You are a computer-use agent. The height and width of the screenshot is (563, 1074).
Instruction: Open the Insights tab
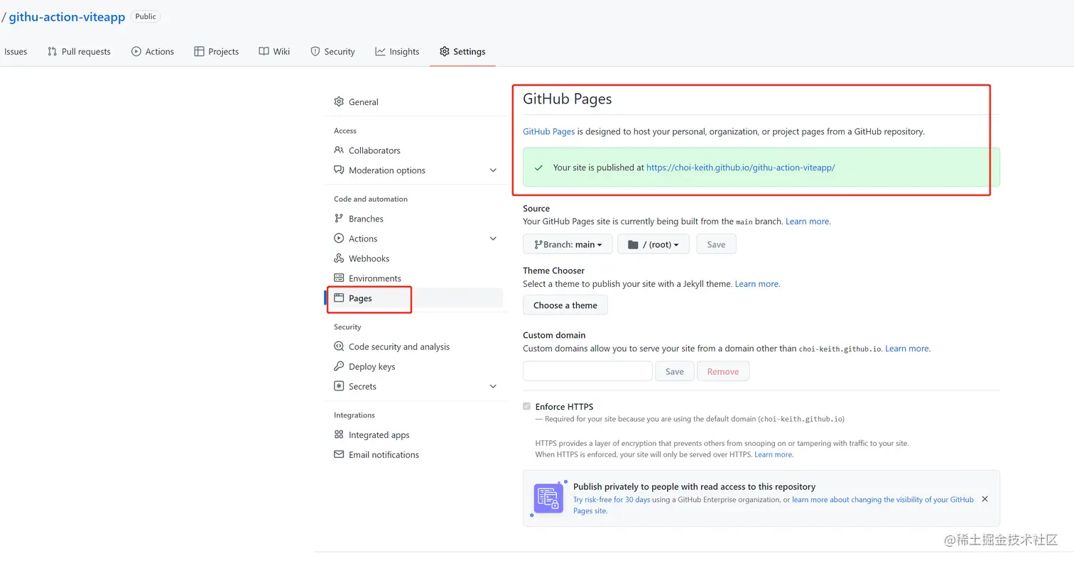pyautogui.click(x=397, y=51)
